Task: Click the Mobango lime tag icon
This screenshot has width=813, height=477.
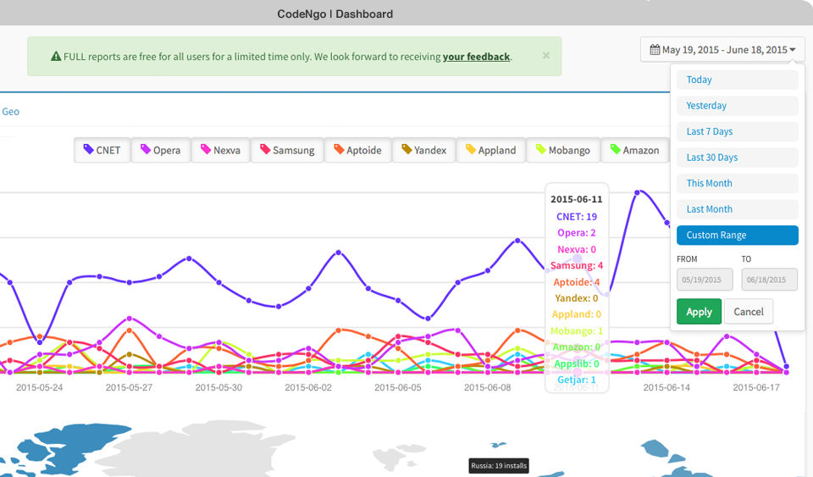Action: pos(541,149)
